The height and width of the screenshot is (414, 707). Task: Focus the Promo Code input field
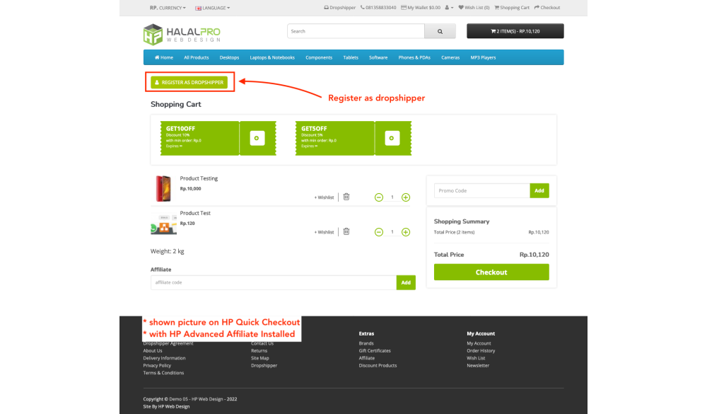[x=481, y=190]
